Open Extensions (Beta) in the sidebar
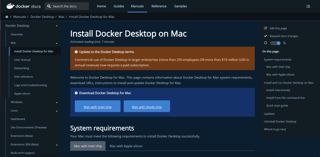Viewport: 320px width, 157px height. 22,136
